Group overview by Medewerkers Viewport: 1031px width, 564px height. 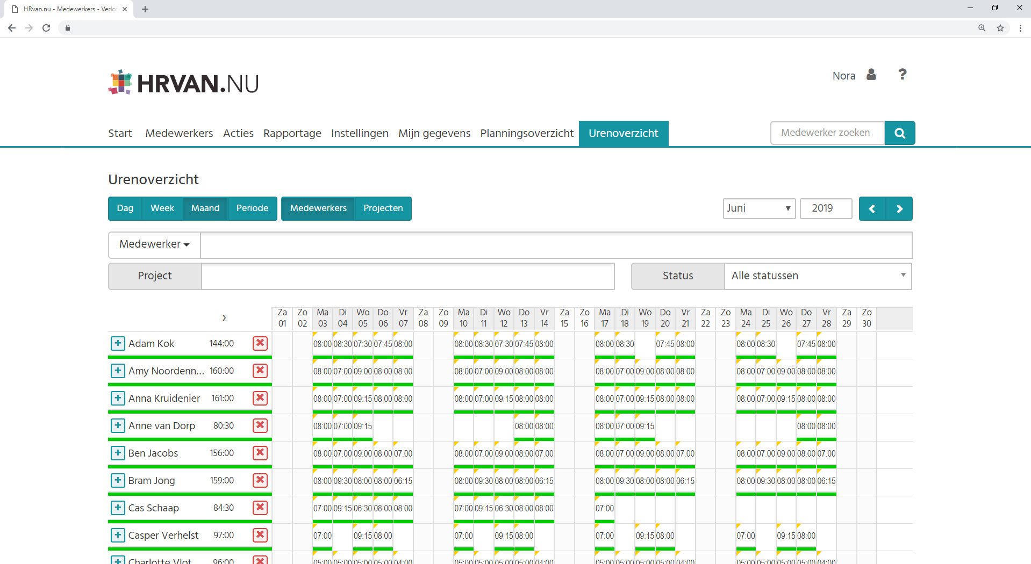[x=318, y=208]
